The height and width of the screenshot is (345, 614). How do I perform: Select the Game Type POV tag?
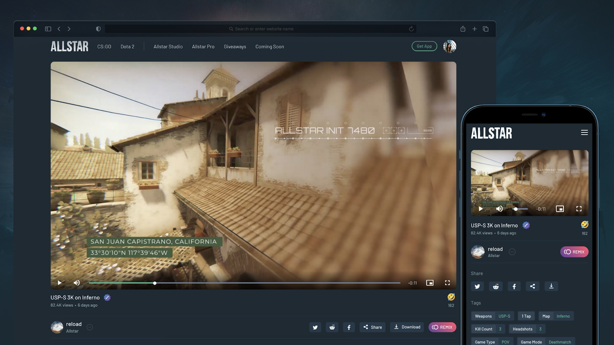click(x=492, y=342)
